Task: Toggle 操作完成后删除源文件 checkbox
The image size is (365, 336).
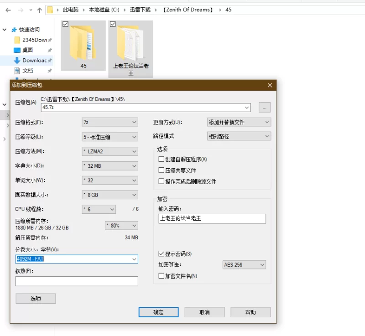Action: coord(161,181)
